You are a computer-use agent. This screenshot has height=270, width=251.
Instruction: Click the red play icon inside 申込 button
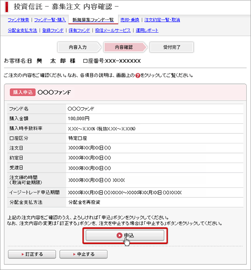pos(119,236)
